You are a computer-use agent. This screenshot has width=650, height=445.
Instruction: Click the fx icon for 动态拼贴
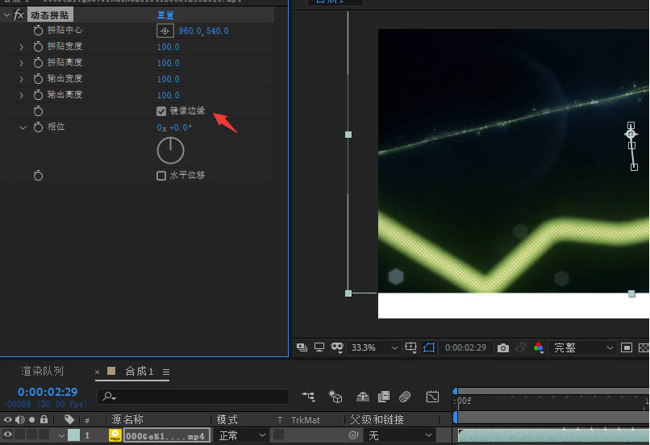pos(19,15)
